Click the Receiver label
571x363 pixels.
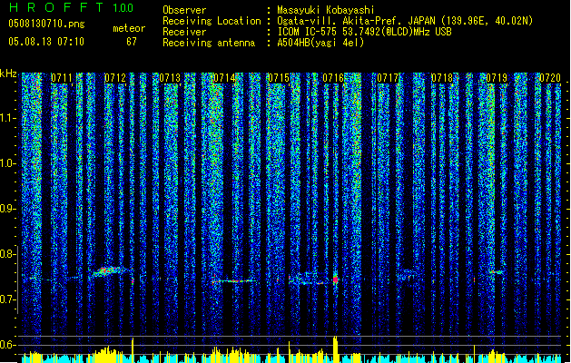tap(184, 32)
